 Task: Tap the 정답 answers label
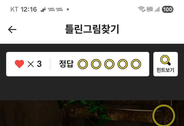(x=66, y=64)
